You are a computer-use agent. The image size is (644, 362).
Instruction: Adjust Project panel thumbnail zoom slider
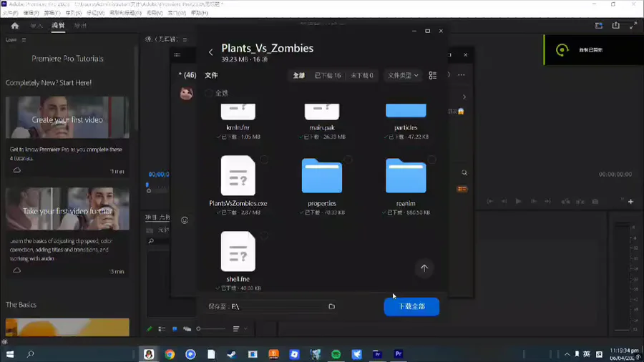[x=211, y=329]
